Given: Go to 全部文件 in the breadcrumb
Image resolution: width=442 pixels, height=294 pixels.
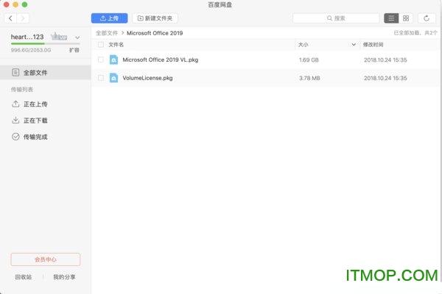Looking at the screenshot, I should pos(107,33).
